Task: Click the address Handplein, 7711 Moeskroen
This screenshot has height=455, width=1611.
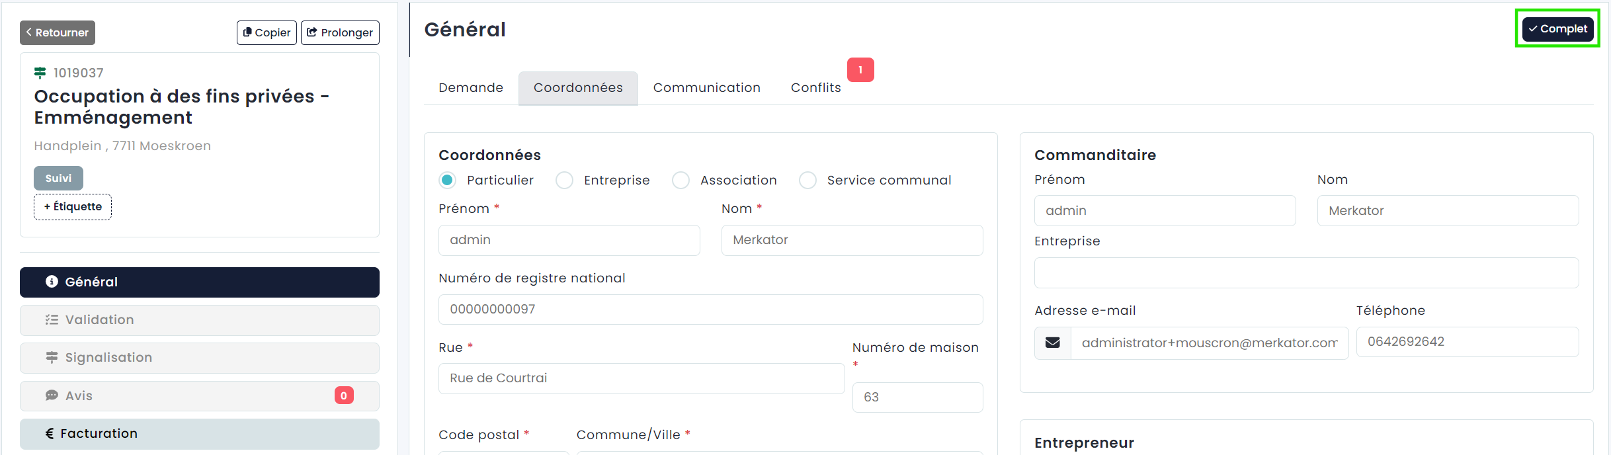Action: (122, 146)
